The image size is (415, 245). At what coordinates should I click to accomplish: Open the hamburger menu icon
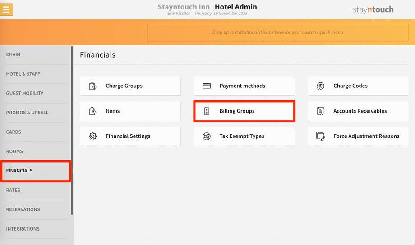tap(6, 9)
